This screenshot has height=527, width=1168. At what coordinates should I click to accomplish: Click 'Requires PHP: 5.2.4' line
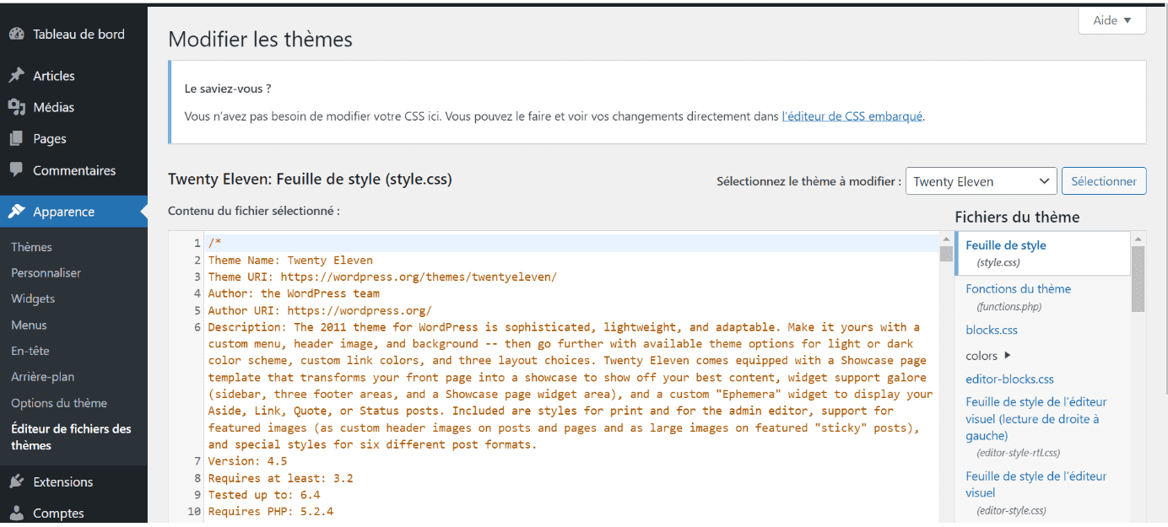(x=271, y=511)
